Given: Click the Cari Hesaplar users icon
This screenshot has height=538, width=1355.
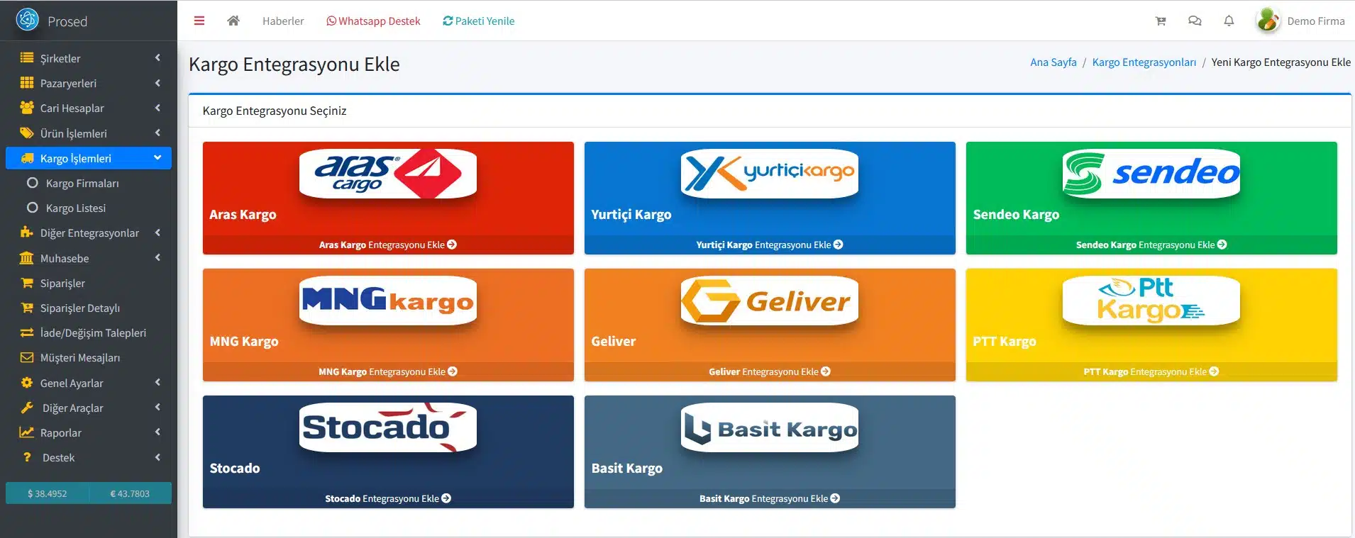Looking at the screenshot, I should click(27, 108).
